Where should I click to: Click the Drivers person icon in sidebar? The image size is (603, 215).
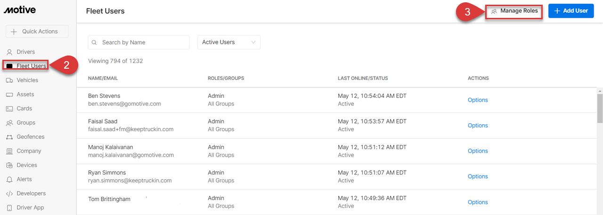[x=9, y=52]
